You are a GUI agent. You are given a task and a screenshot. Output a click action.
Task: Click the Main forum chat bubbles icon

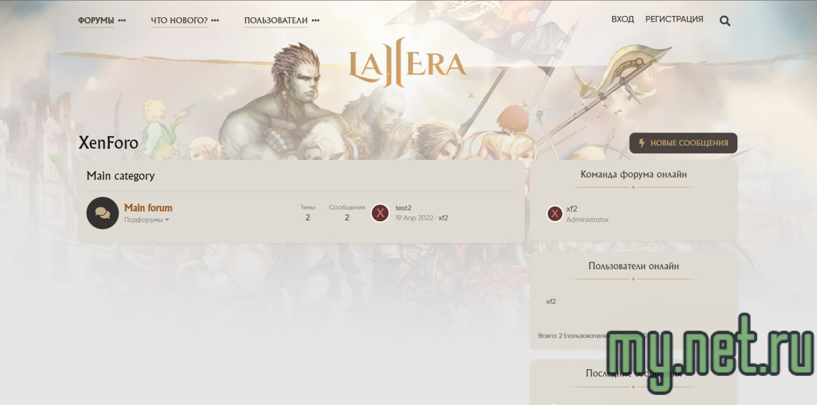[102, 213]
